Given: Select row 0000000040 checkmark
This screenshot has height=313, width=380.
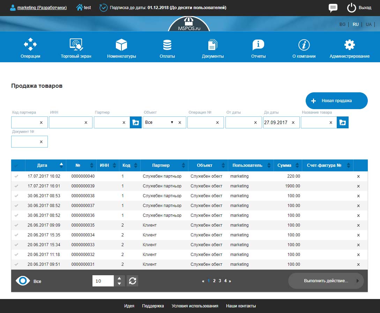Looking at the screenshot, I should click(16, 176).
